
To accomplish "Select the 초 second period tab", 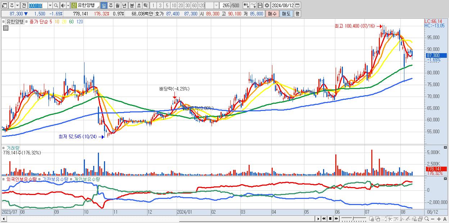I will (139, 5).
